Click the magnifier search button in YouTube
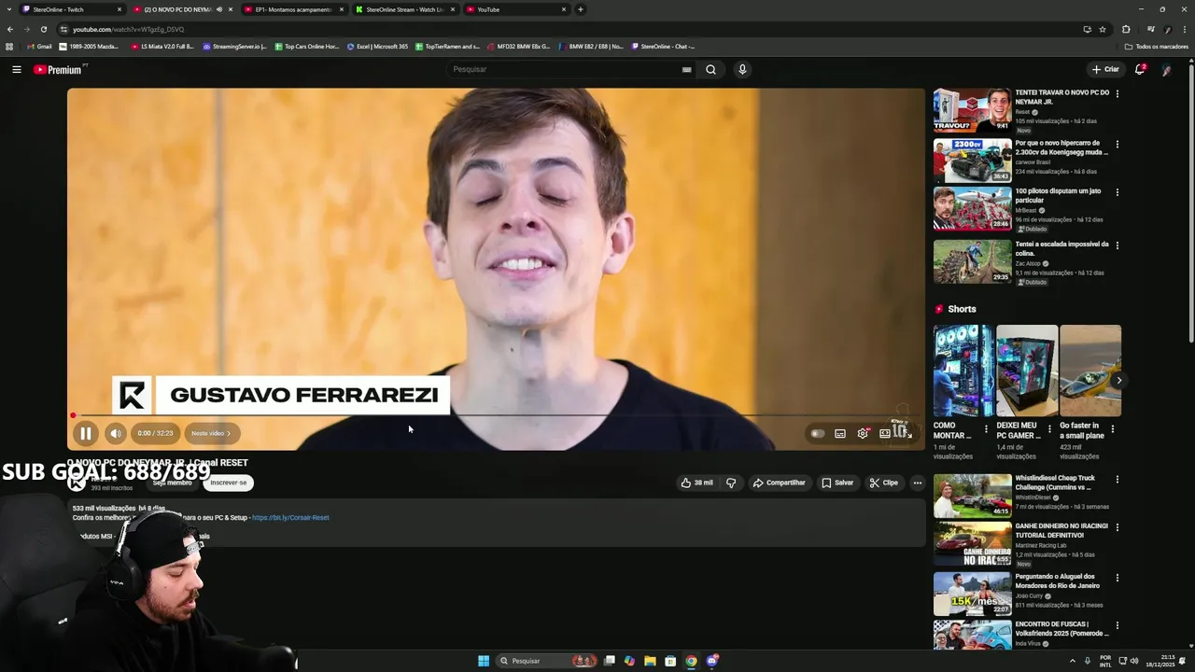Image resolution: width=1195 pixels, height=672 pixels. click(x=710, y=69)
